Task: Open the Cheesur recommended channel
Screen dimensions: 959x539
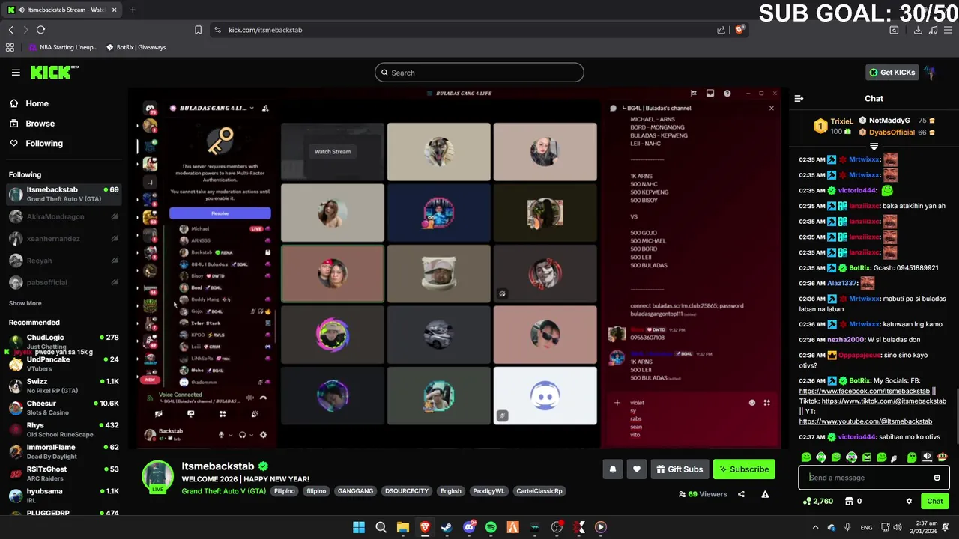Action: point(64,407)
